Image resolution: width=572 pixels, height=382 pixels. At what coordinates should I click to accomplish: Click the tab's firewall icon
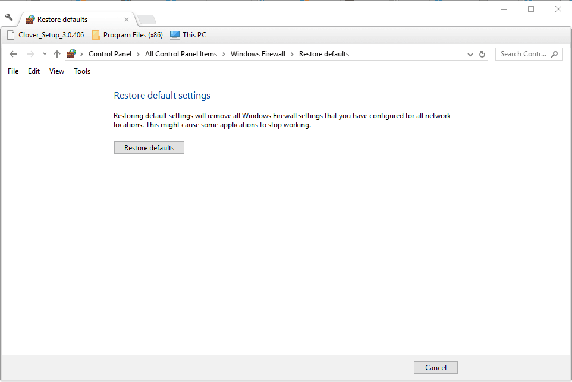click(x=30, y=20)
